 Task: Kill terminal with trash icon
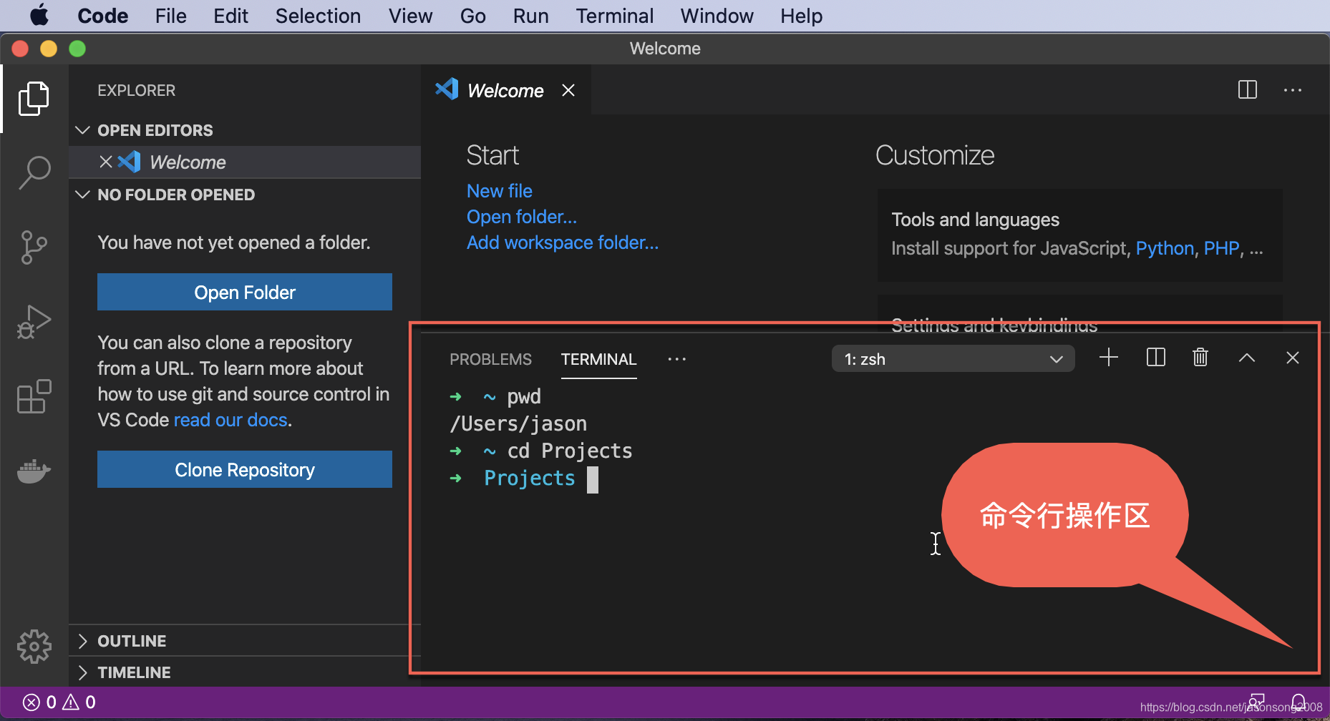(1200, 358)
